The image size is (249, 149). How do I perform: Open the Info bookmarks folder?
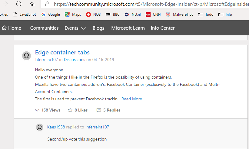click(x=225, y=15)
